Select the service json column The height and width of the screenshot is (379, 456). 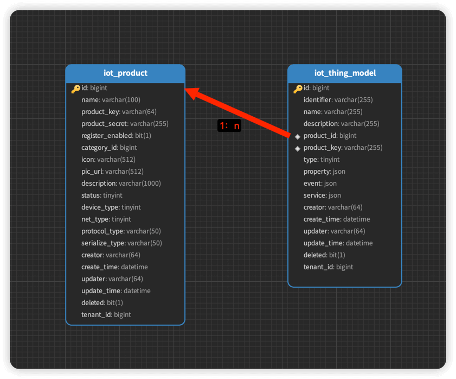click(x=322, y=195)
